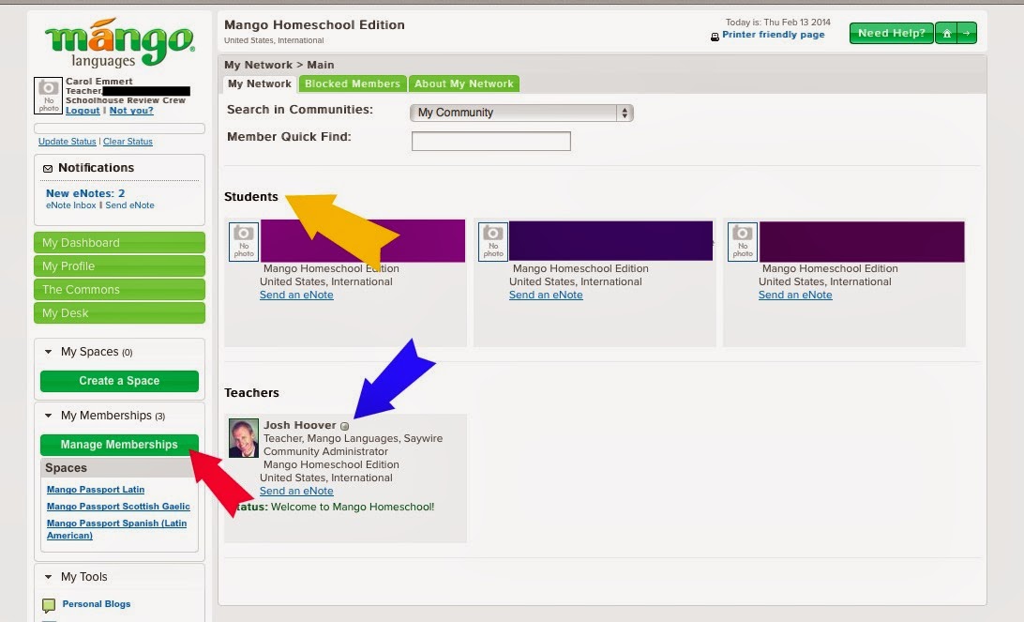The height and width of the screenshot is (622, 1024).
Task: Send an eNote to the middle student
Action: [x=546, y=295]
